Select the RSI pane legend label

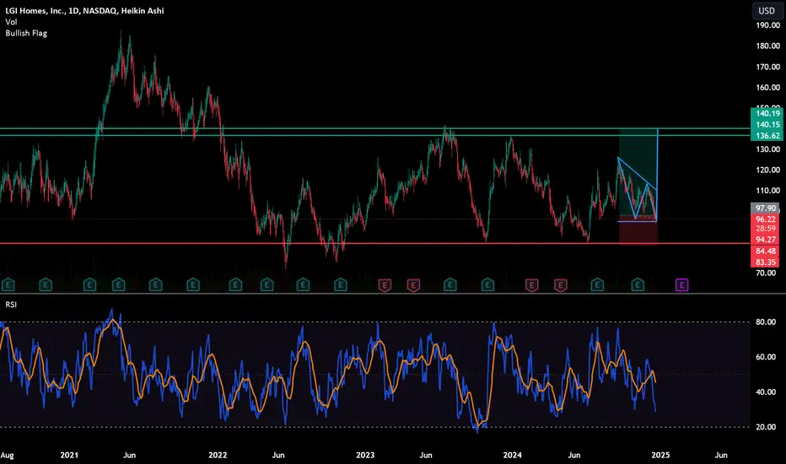11,305
